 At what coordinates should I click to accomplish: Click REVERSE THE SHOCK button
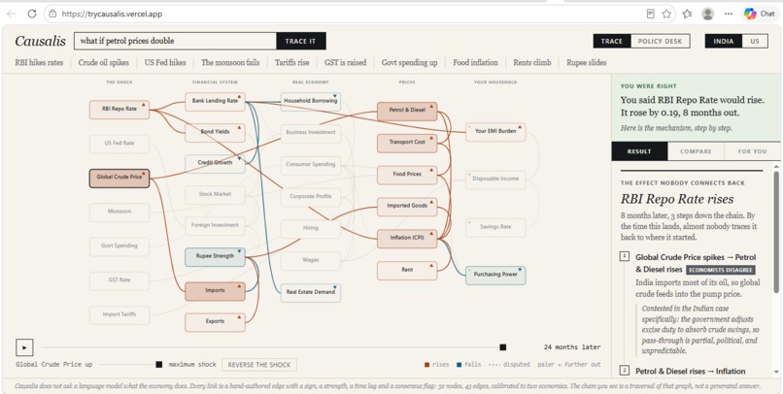point(259,365)
